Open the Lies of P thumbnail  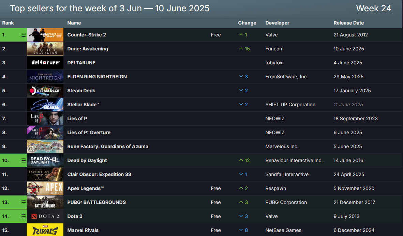pos(45,119)
